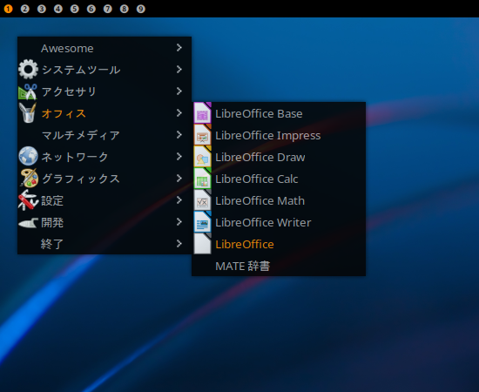Launch MATE 辞書 from the submenu

point(279,266)
